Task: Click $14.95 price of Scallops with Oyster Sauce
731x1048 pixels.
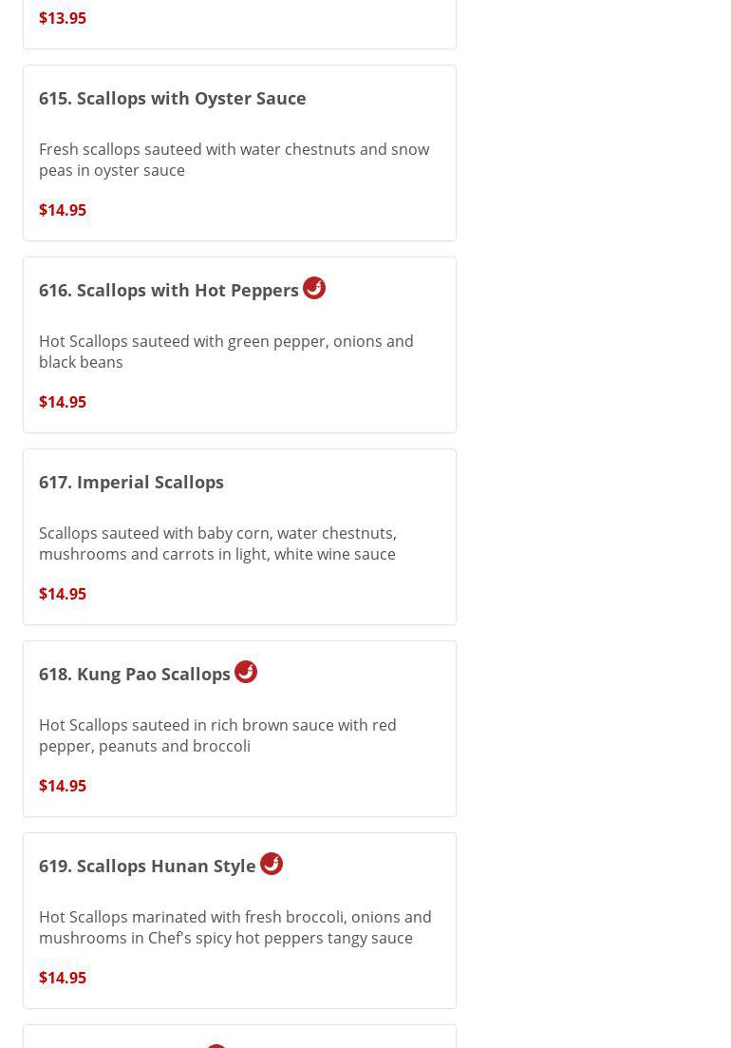Action: [x=63, y=210]
